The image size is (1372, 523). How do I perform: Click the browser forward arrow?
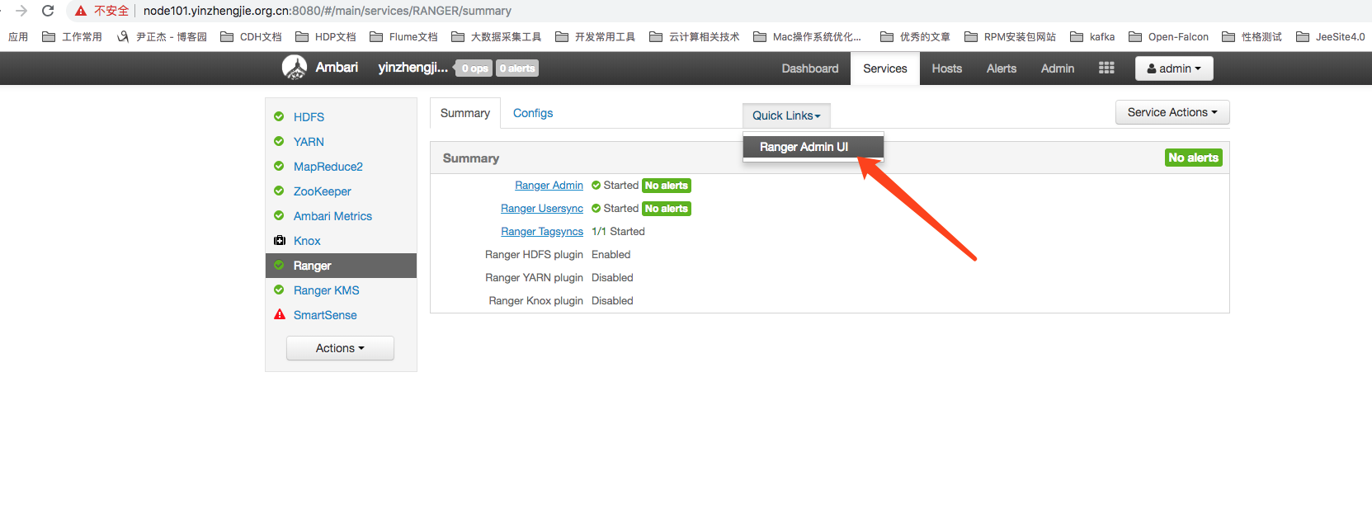coord(21,11)
